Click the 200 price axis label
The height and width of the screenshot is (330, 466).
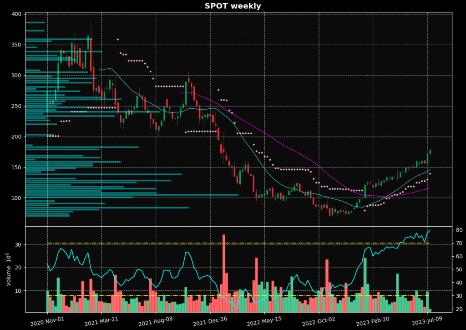tap(17, 137)
